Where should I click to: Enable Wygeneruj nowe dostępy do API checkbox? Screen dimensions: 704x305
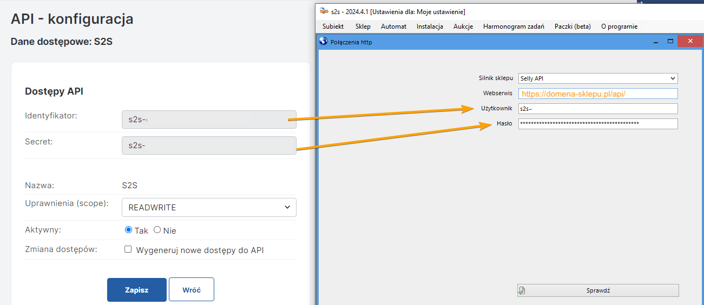click(x=128, y=250)
